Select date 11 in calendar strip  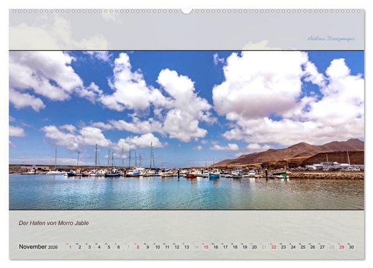(x=167, y=247)
